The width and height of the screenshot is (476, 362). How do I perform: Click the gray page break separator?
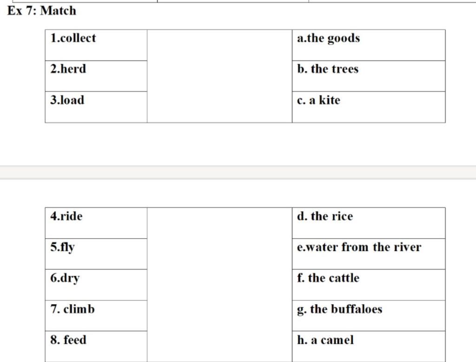[x=238, y=172]
